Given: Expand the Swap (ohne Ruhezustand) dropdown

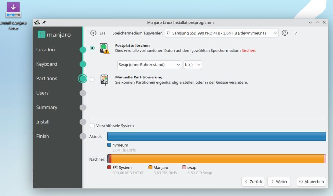Looking at the screenshot, I should (149, 65).
